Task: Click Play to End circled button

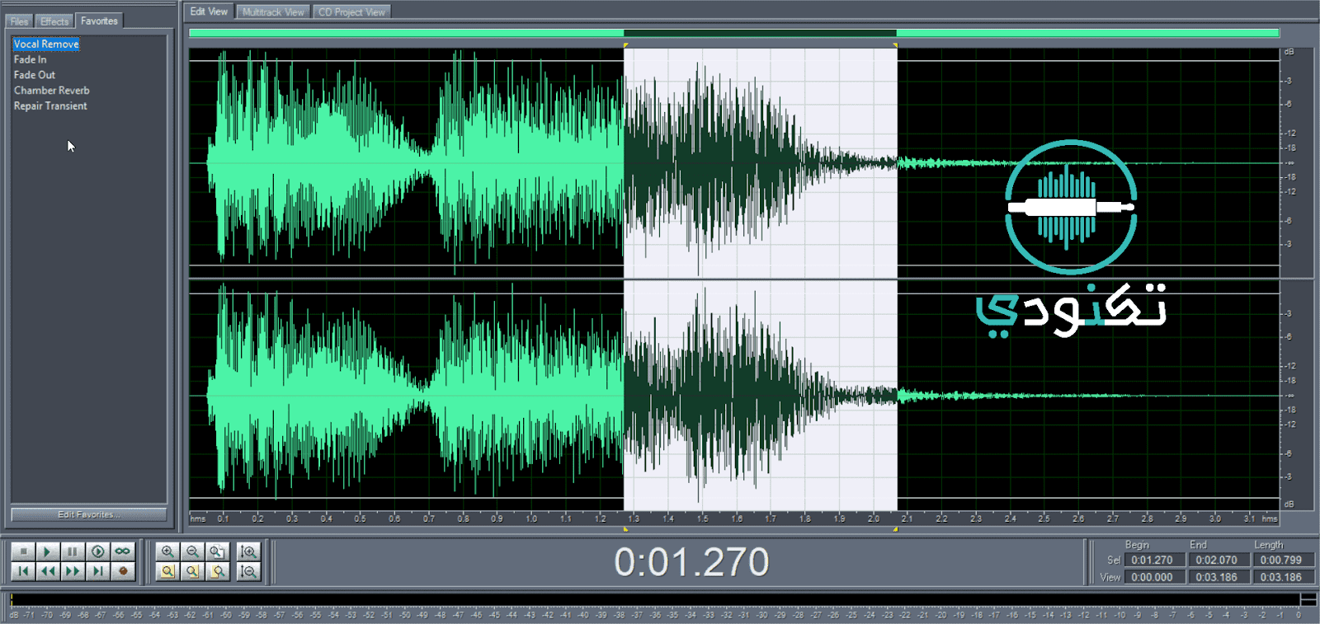Action: pyautogui.click(x=97, y=551)
